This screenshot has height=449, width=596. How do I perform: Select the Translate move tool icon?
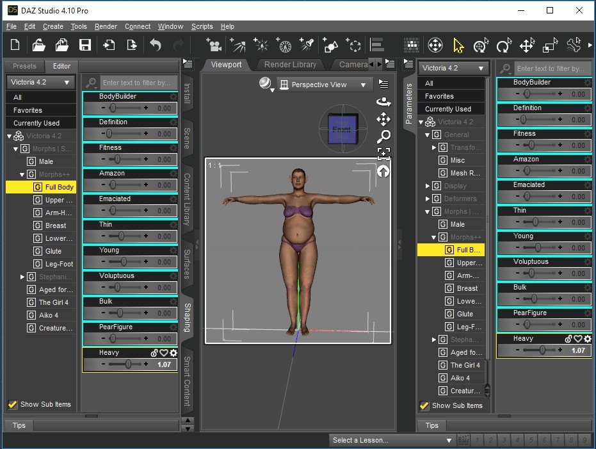[528, 45]
